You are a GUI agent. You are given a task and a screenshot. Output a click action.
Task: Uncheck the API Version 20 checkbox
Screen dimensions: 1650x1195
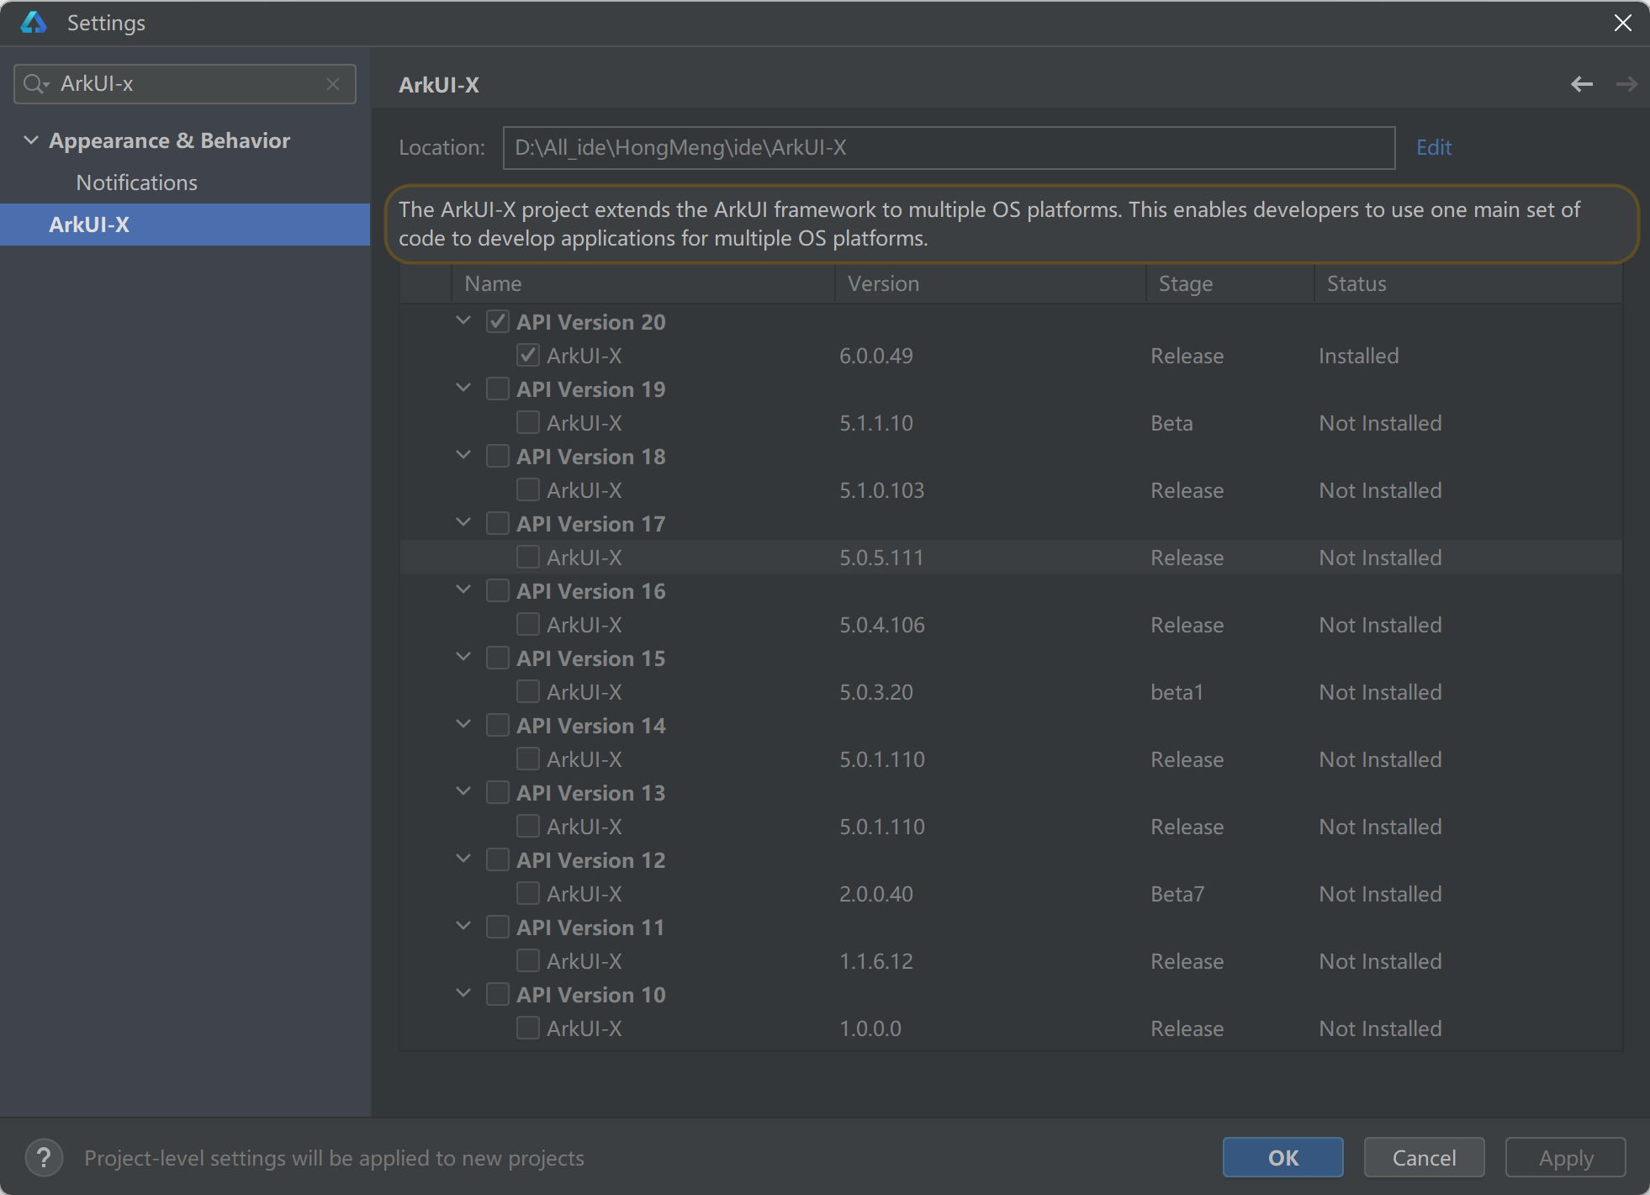point(497,322)
